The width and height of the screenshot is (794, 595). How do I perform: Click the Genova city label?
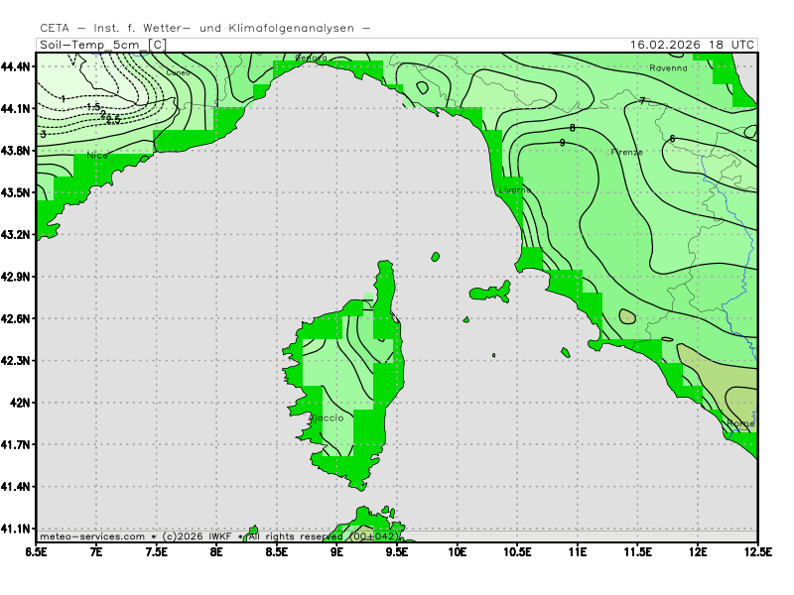312,59
